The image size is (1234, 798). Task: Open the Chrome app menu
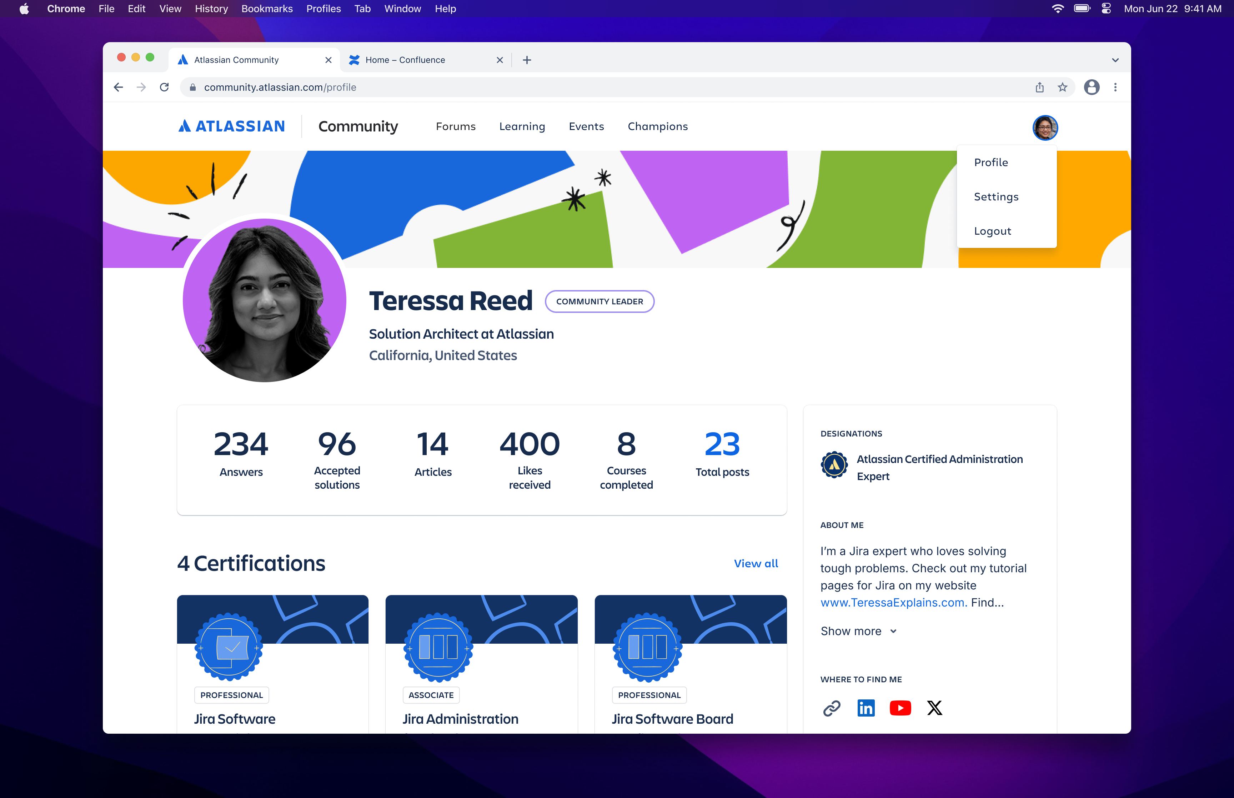[66, 9]
